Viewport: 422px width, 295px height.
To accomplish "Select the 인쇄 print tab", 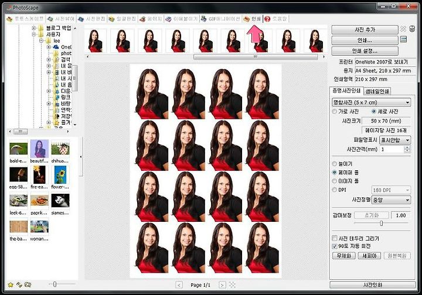I will click(252, 19).
